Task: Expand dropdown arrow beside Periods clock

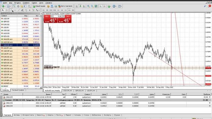Action: pyautogui.click(x=116, y=6)
